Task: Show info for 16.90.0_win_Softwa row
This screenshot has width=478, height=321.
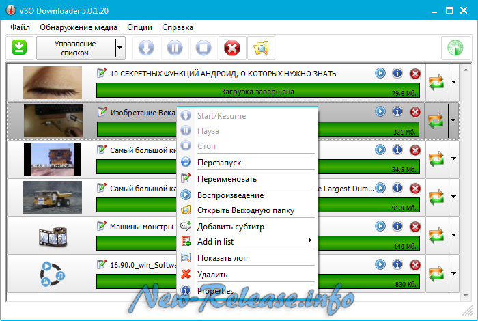Action: [397, 264]
